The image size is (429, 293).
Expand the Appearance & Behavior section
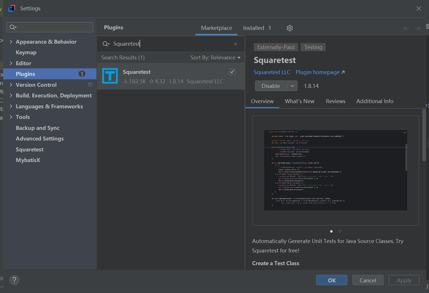click(x=11, y=42)
